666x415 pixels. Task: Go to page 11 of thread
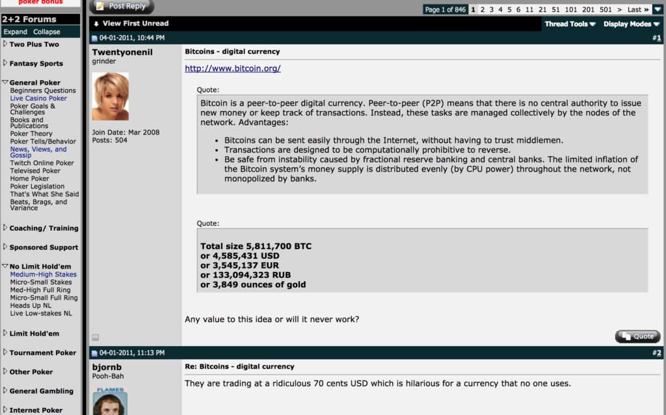click(529, 9)
